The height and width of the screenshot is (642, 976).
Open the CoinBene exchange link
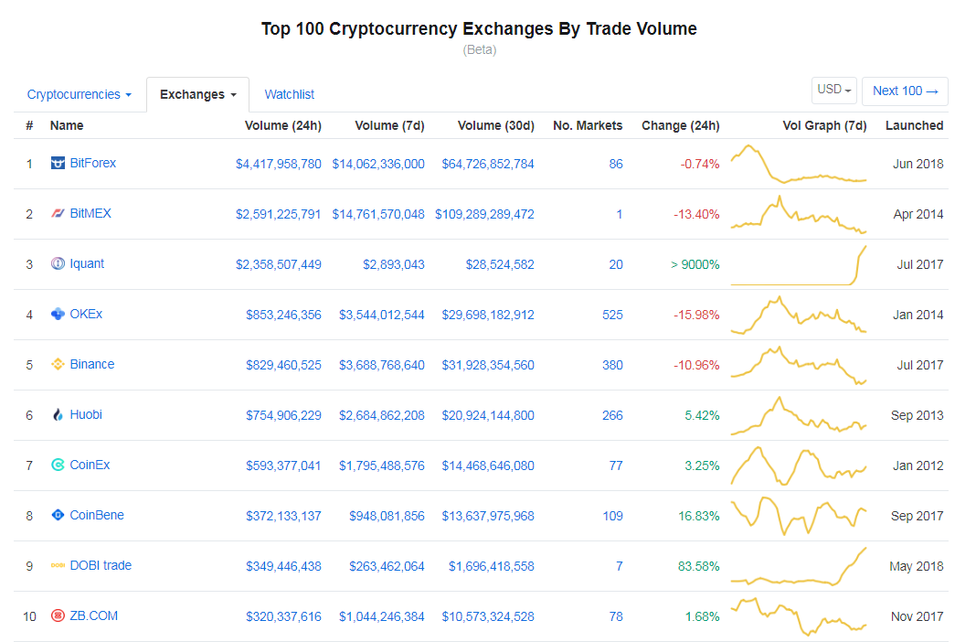click(97, 515)
